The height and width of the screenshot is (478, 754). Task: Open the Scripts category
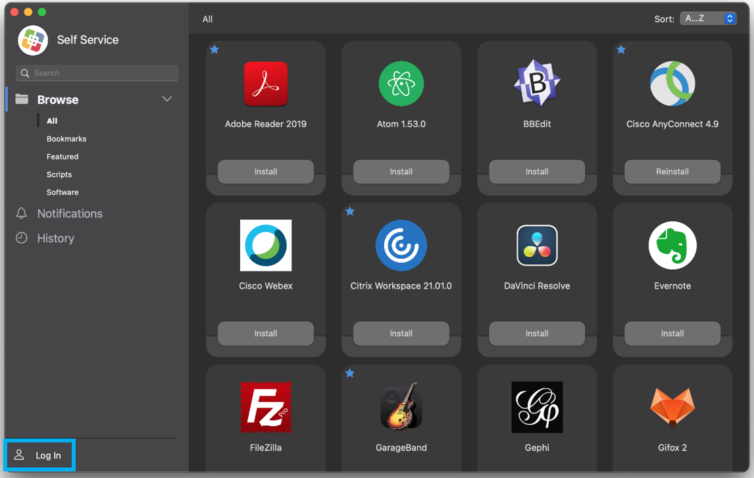pyautogui.click(x=59, y=174)
